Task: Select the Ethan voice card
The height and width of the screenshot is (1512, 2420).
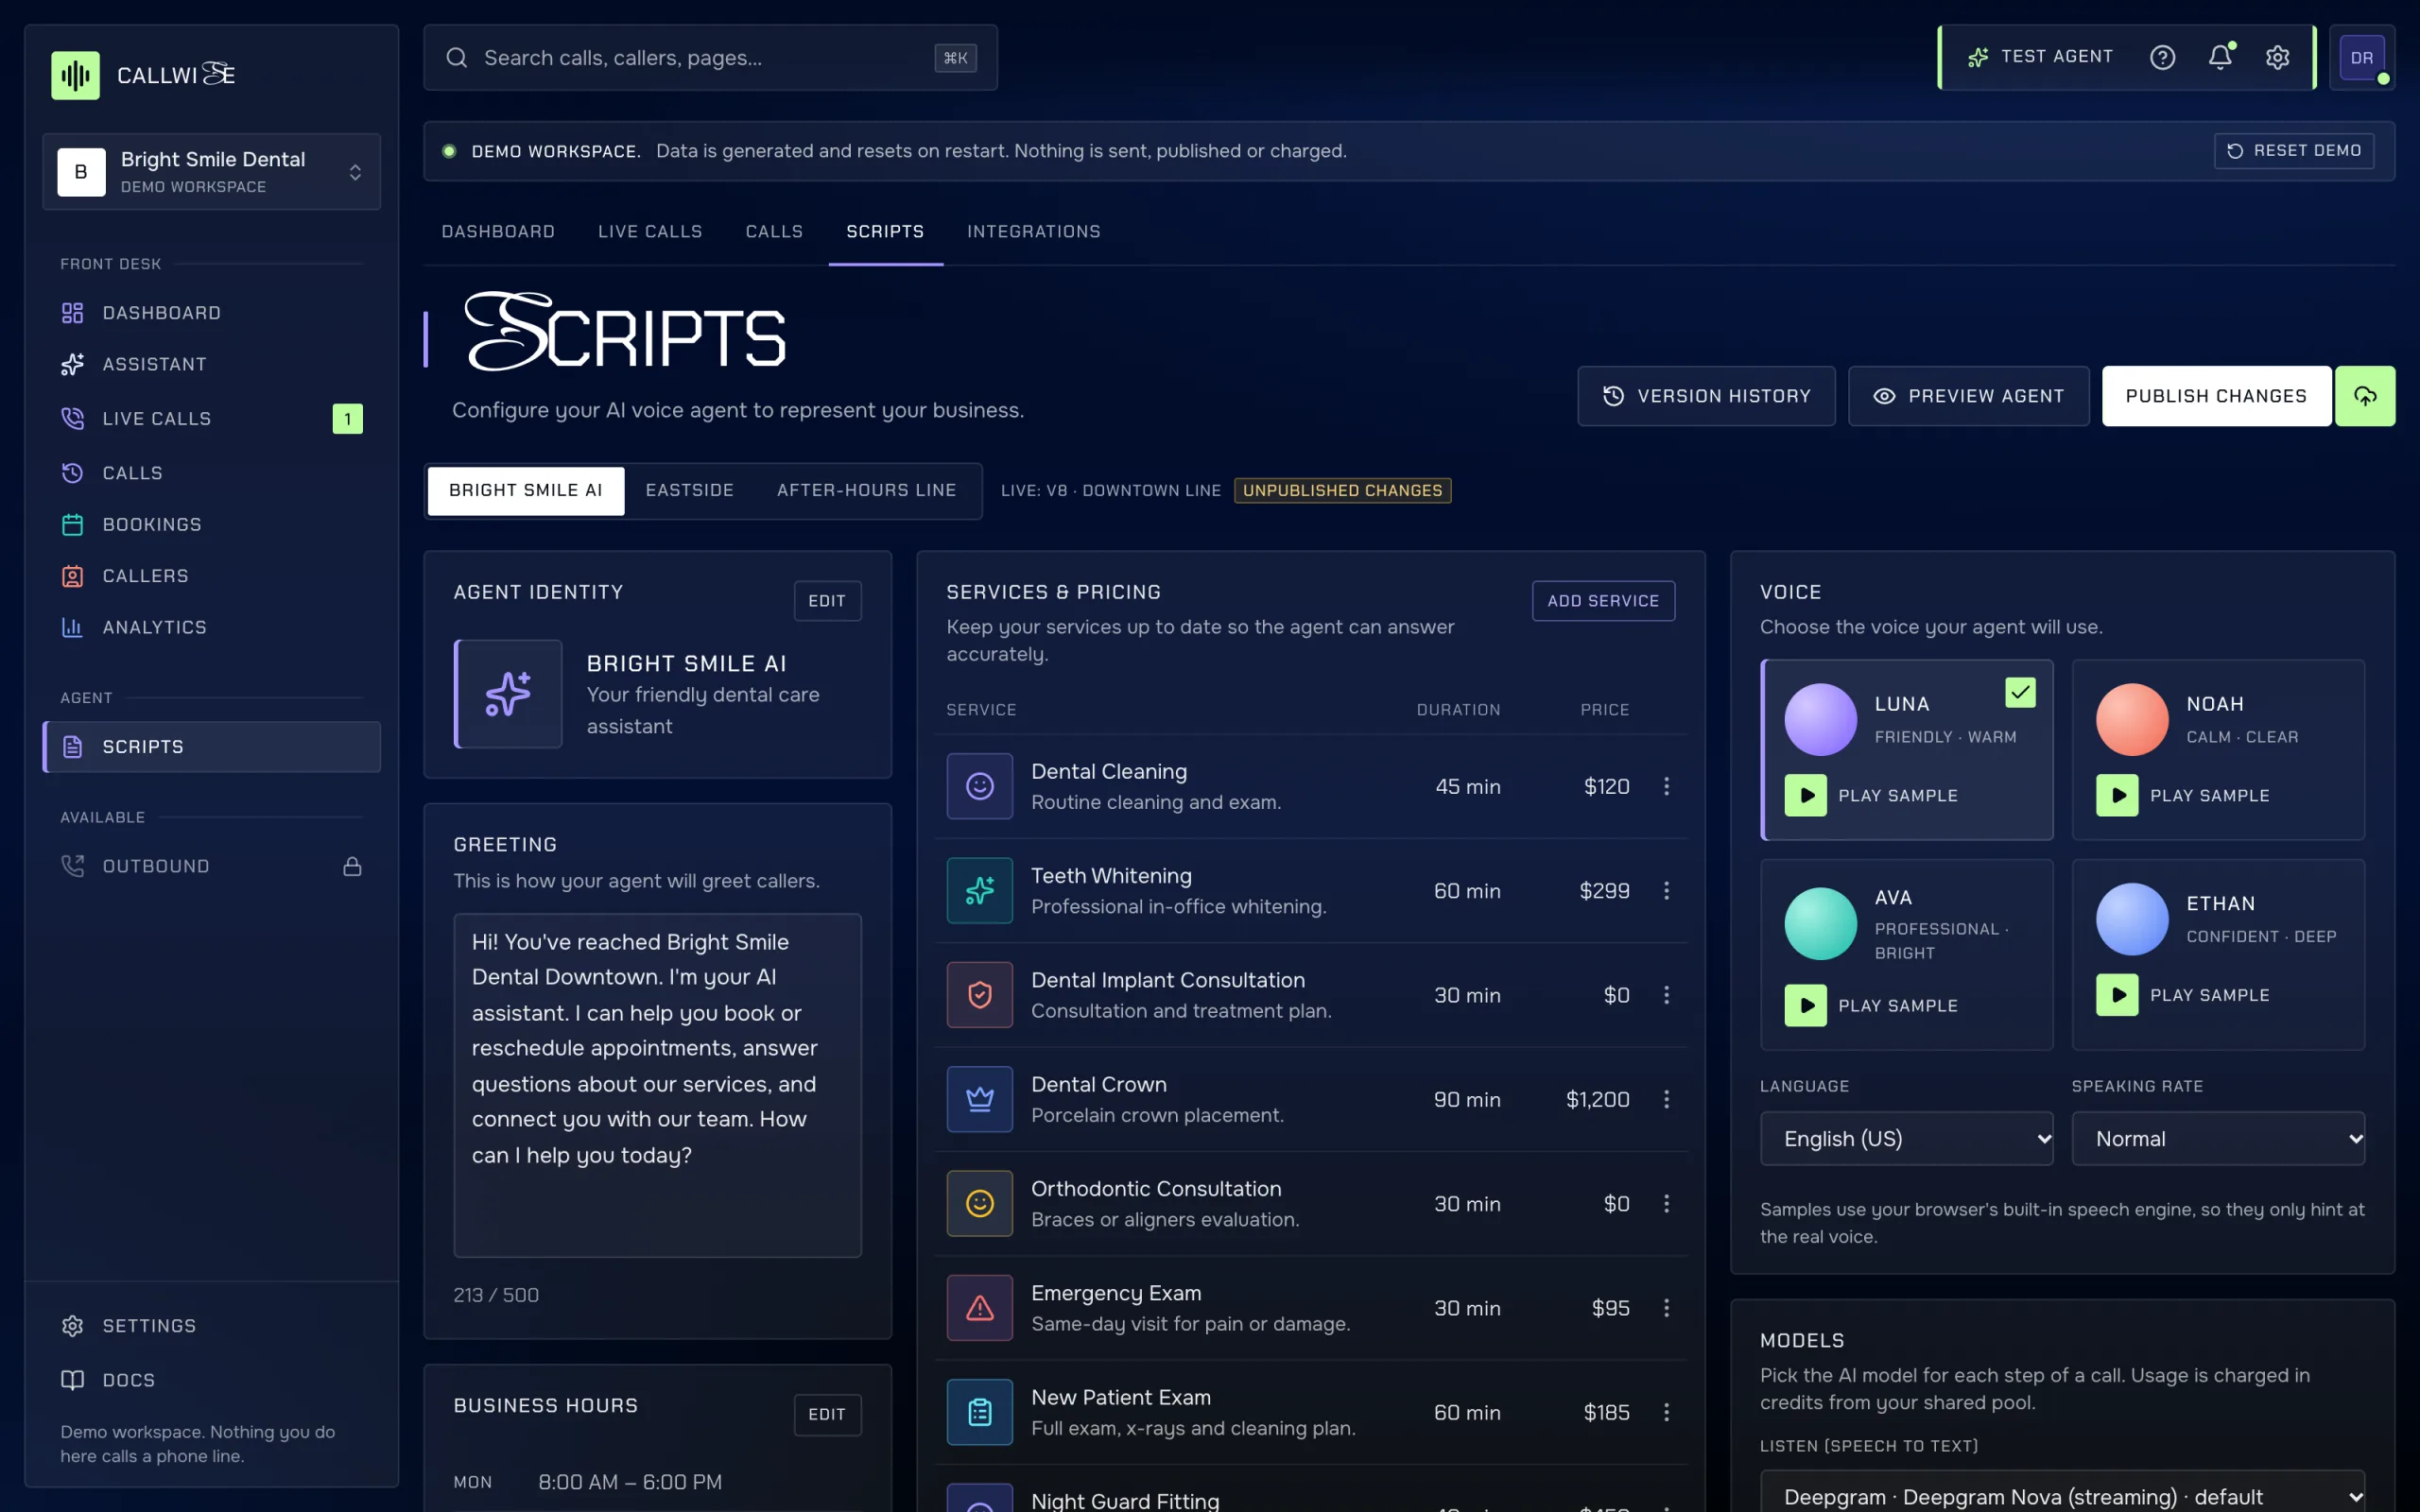Action: (x=2218, y=954)
